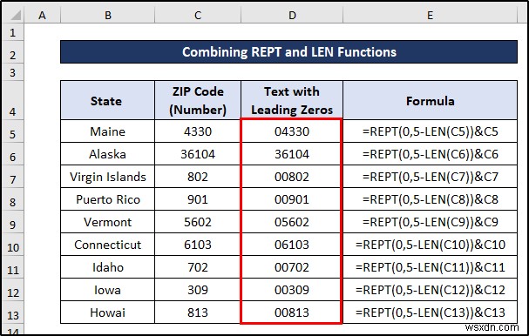
Task: Select the 'Iowa' cell
Action: coord(107,290)
